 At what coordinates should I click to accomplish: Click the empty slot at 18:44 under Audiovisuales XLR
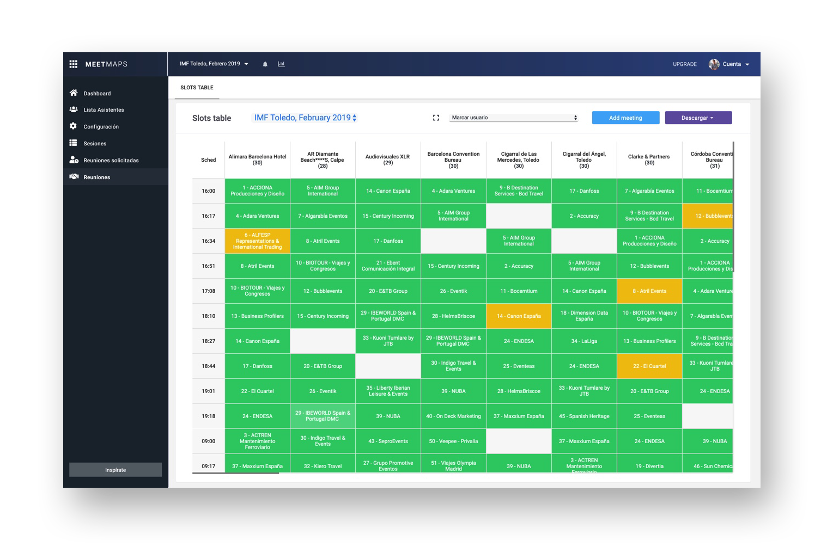[x=388, y=366]
